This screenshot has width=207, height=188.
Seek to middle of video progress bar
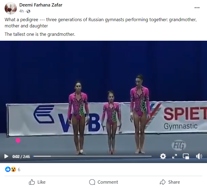(x=92, y=156)
